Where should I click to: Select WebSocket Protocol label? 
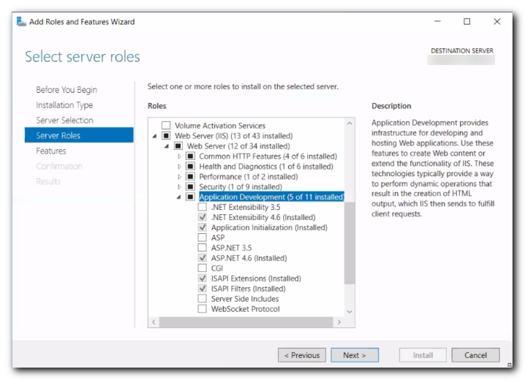[246, 308]
